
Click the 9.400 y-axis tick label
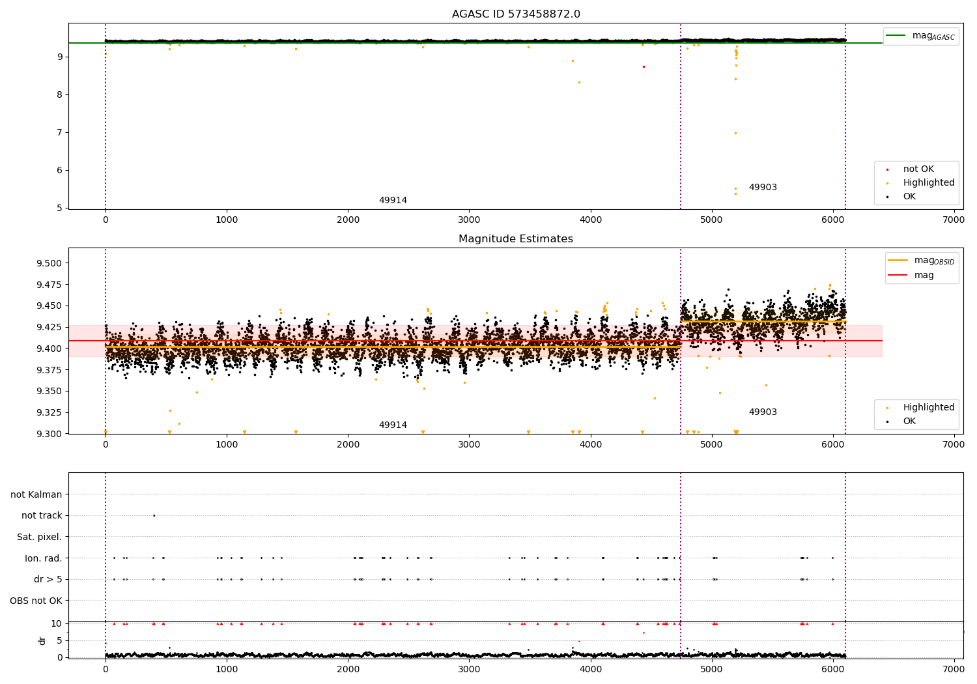click(x=50, y=349)
